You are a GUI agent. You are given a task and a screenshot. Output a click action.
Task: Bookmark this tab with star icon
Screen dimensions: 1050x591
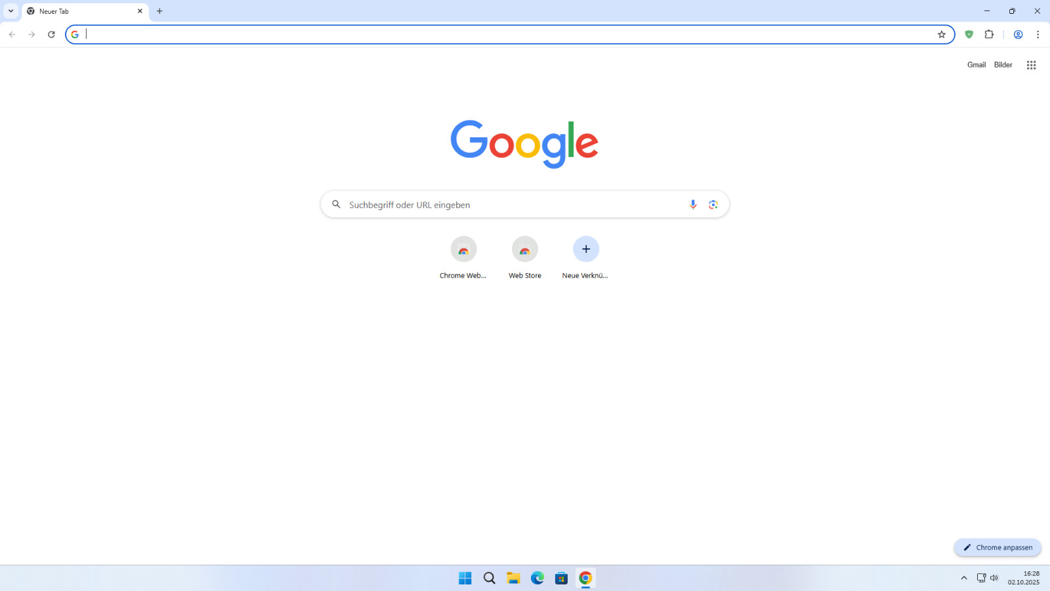[942, 34]
